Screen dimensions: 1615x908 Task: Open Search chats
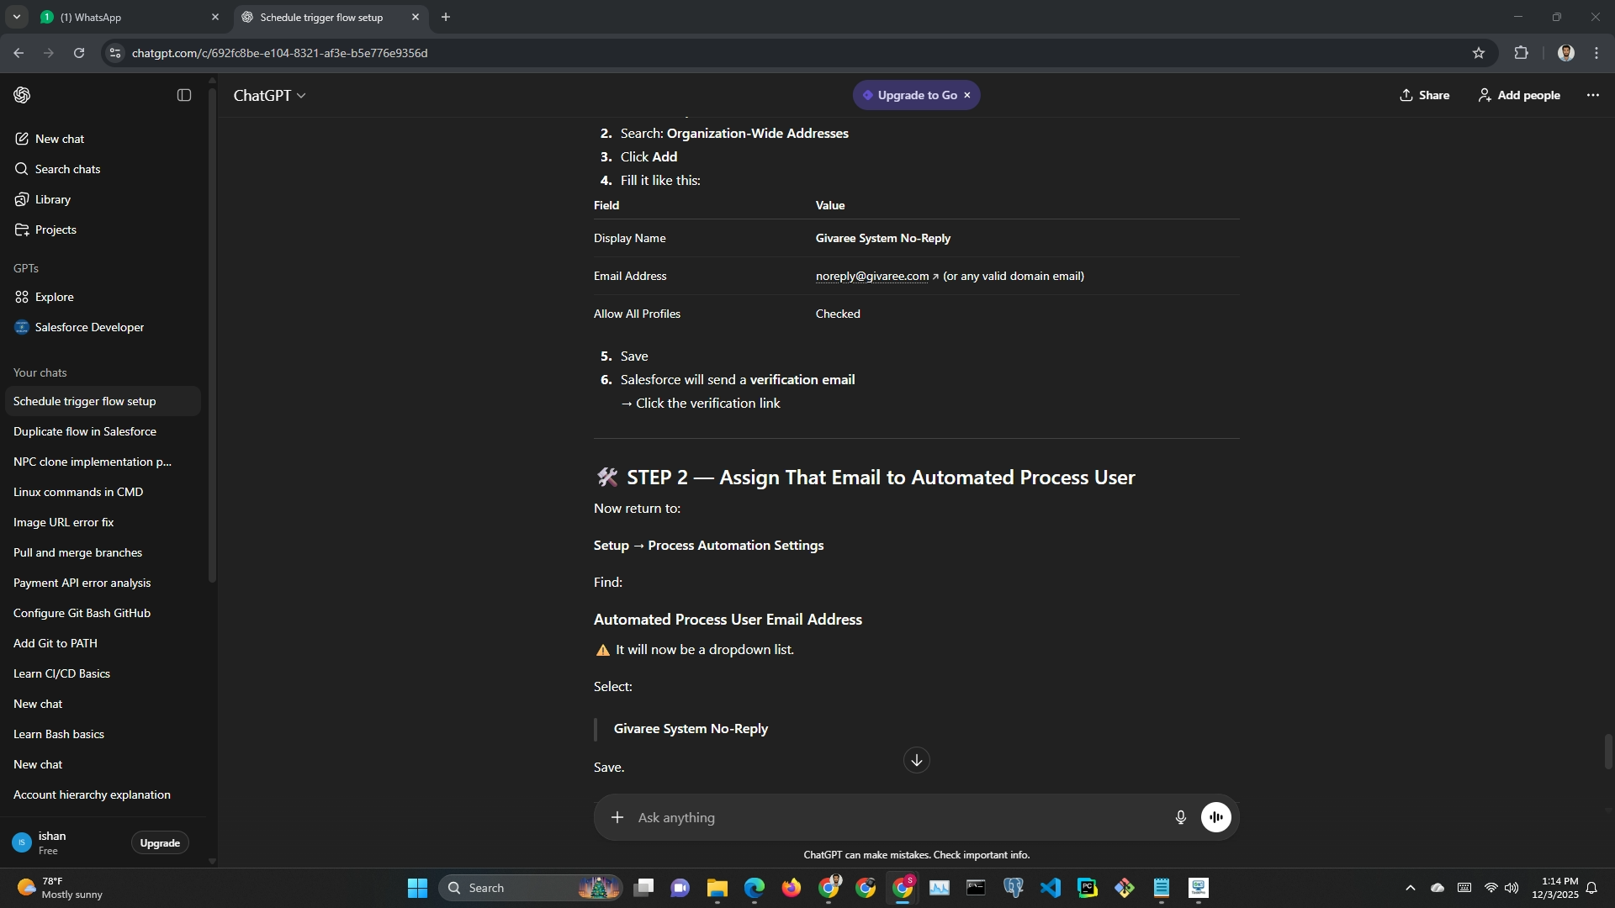[67, 169]
